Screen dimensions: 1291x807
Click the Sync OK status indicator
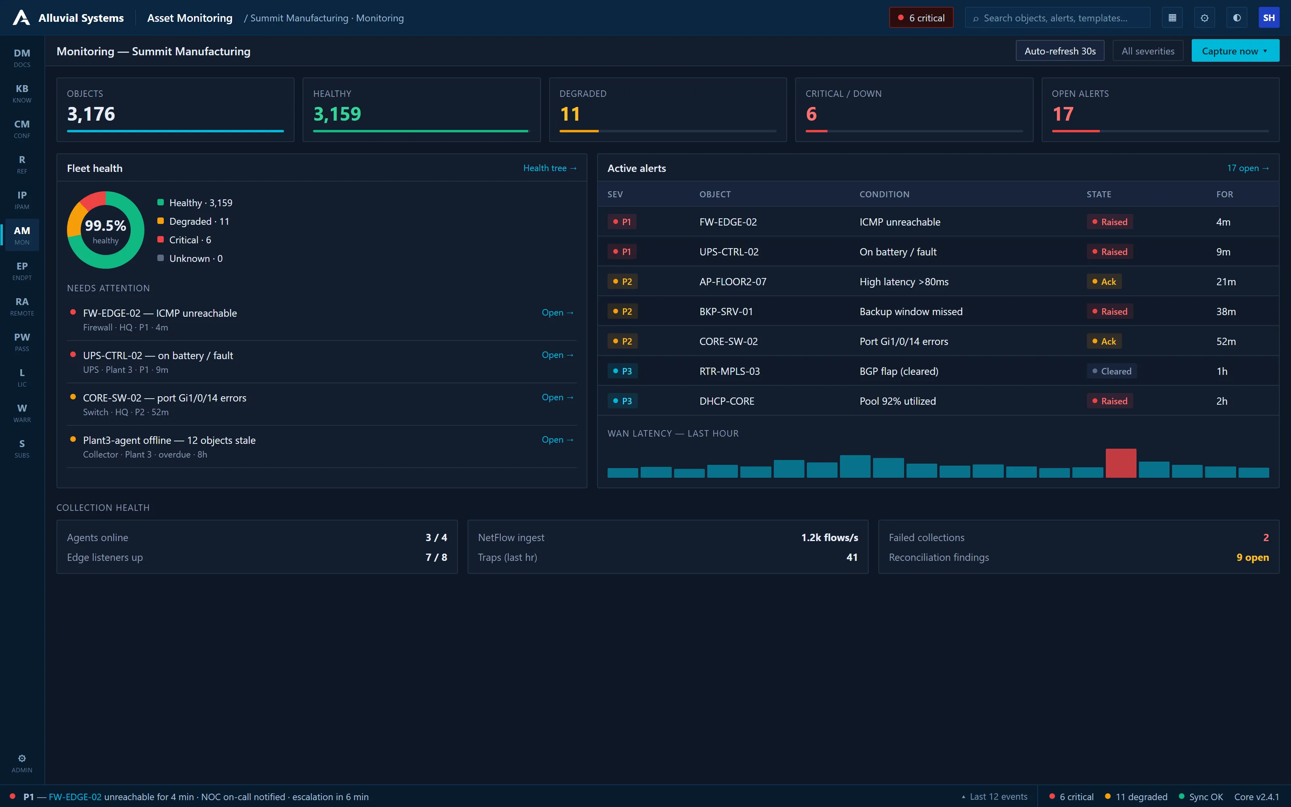point(1200,797)
